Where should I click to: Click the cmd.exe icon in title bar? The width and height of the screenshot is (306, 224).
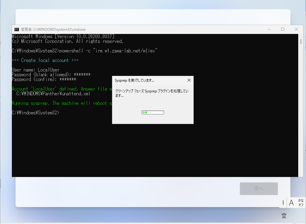[x=17, y=29]
